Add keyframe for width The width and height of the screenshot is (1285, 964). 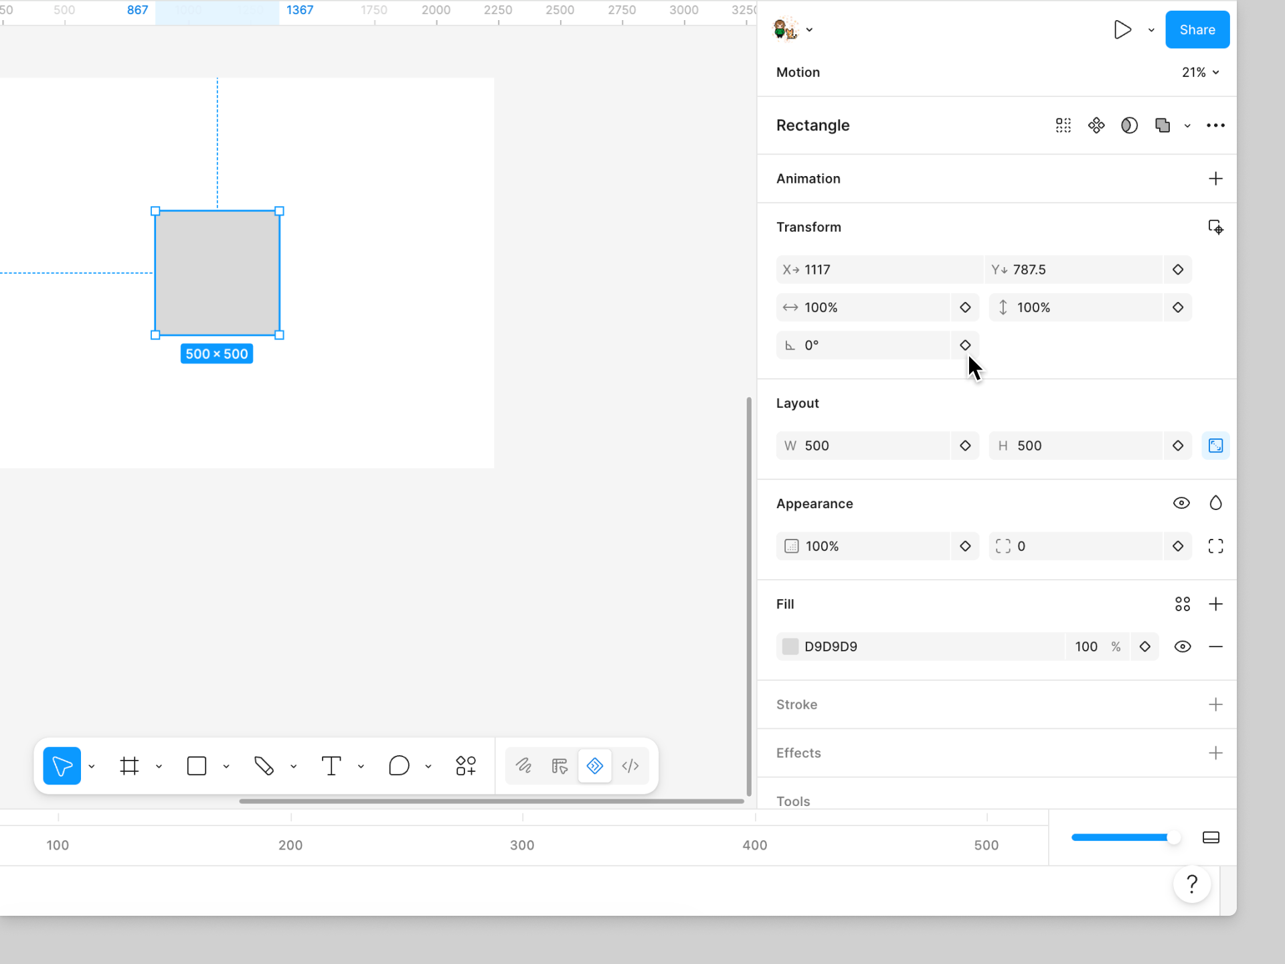click(x=965, y=446)
